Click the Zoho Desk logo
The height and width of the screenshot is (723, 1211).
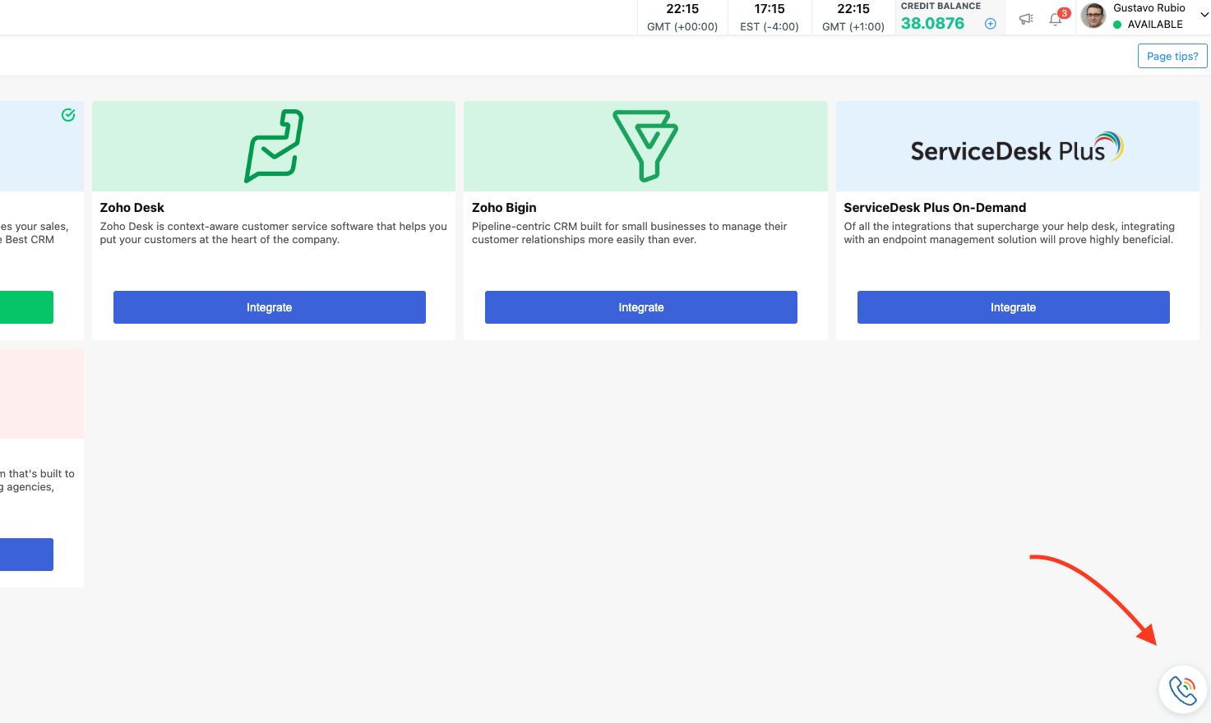[274, 146]
